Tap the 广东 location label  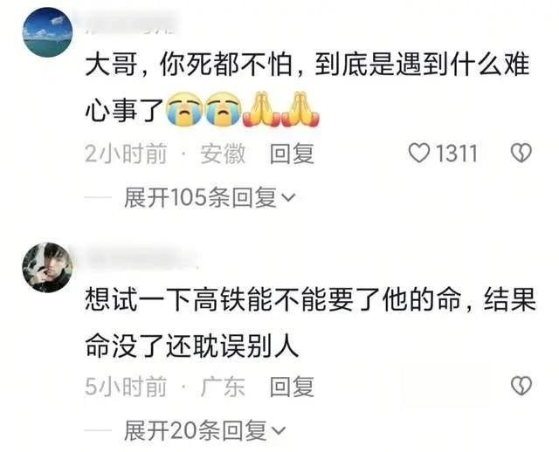[223, 387]
